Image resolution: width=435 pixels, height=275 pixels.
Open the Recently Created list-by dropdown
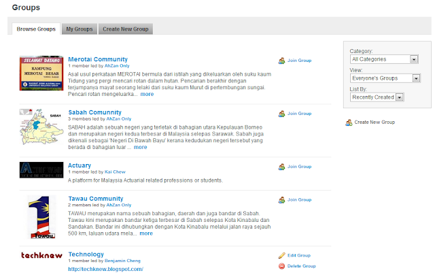point(377,97)
